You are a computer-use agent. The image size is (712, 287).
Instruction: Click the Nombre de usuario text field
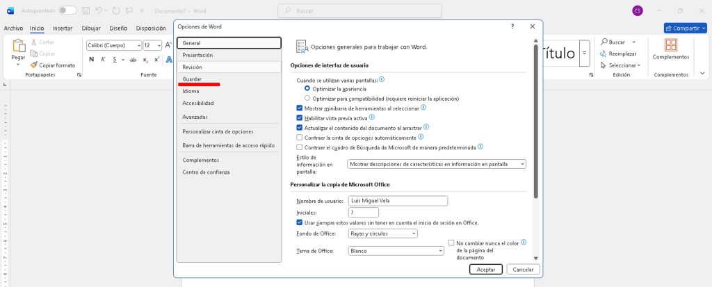click(x=397, y=201)
